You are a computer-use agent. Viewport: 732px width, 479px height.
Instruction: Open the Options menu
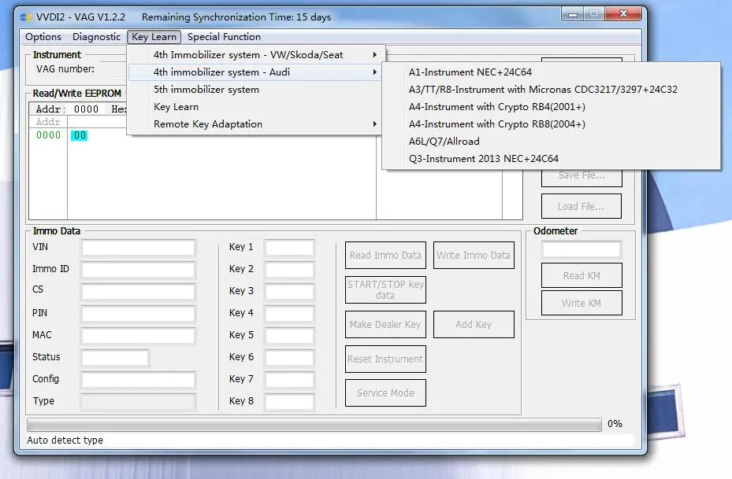(x=43, y=36)
